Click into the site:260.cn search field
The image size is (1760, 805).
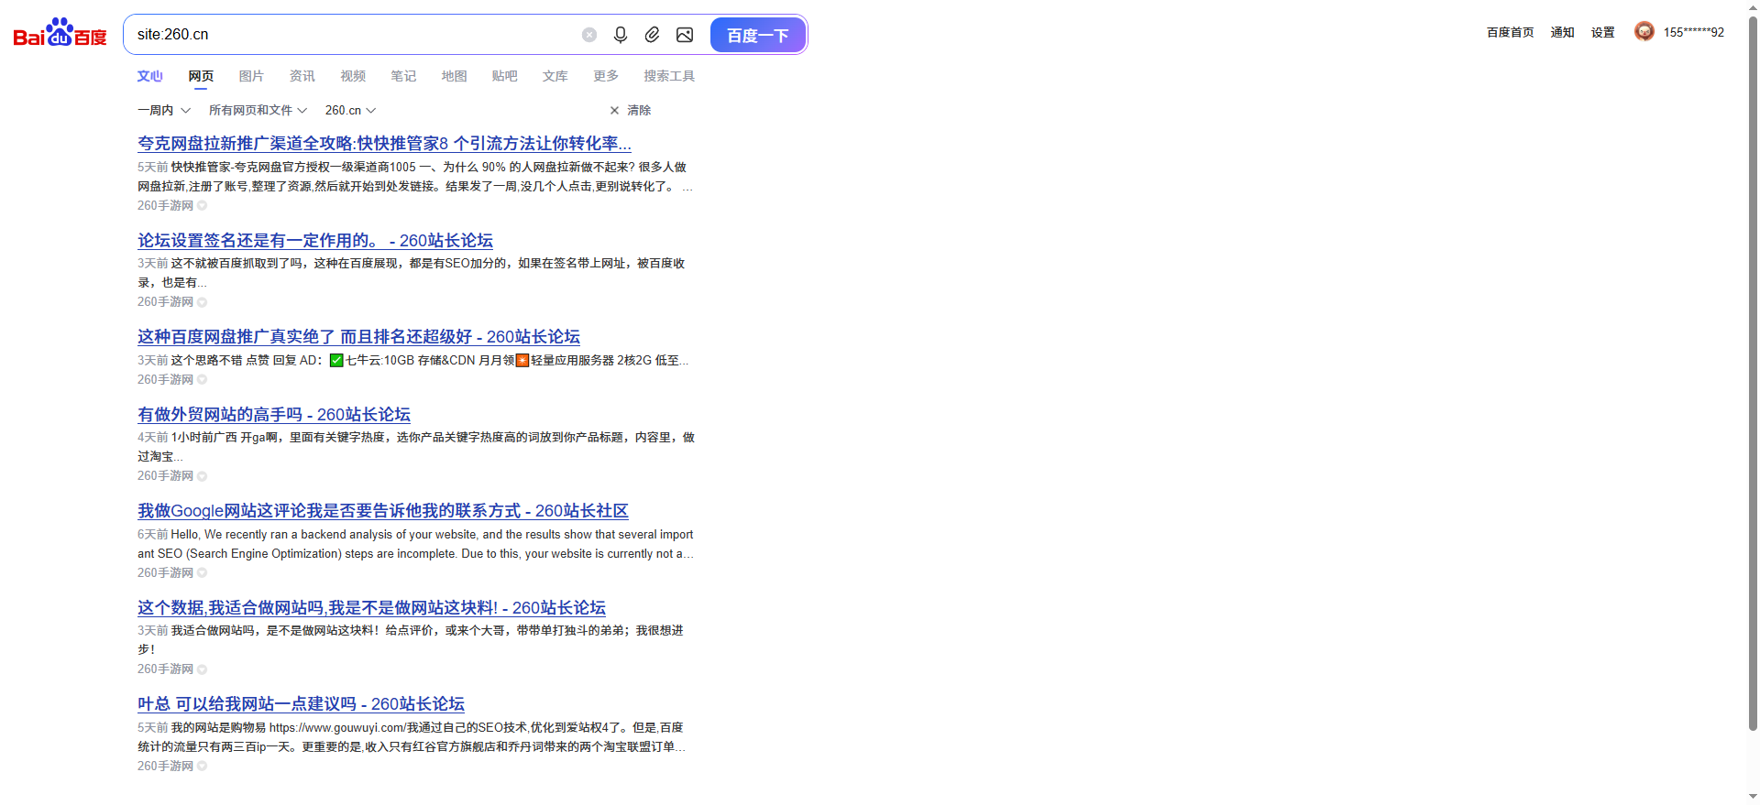[x=353, y=35]
